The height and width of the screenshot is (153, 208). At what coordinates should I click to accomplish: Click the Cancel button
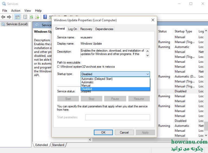pyautogui.click(x=124, y=132)
